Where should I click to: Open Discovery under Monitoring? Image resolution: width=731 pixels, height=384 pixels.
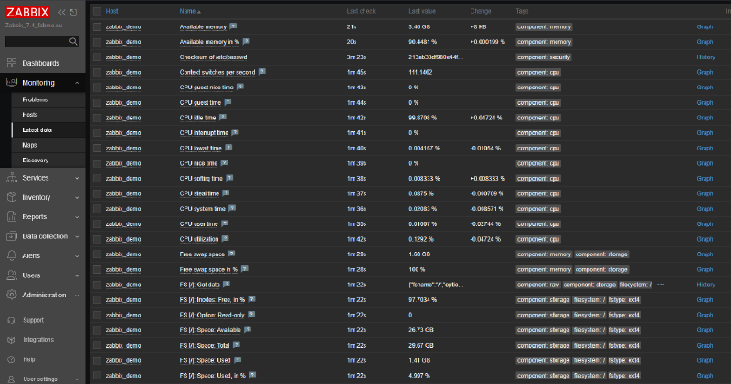click(x=35, y=161)
